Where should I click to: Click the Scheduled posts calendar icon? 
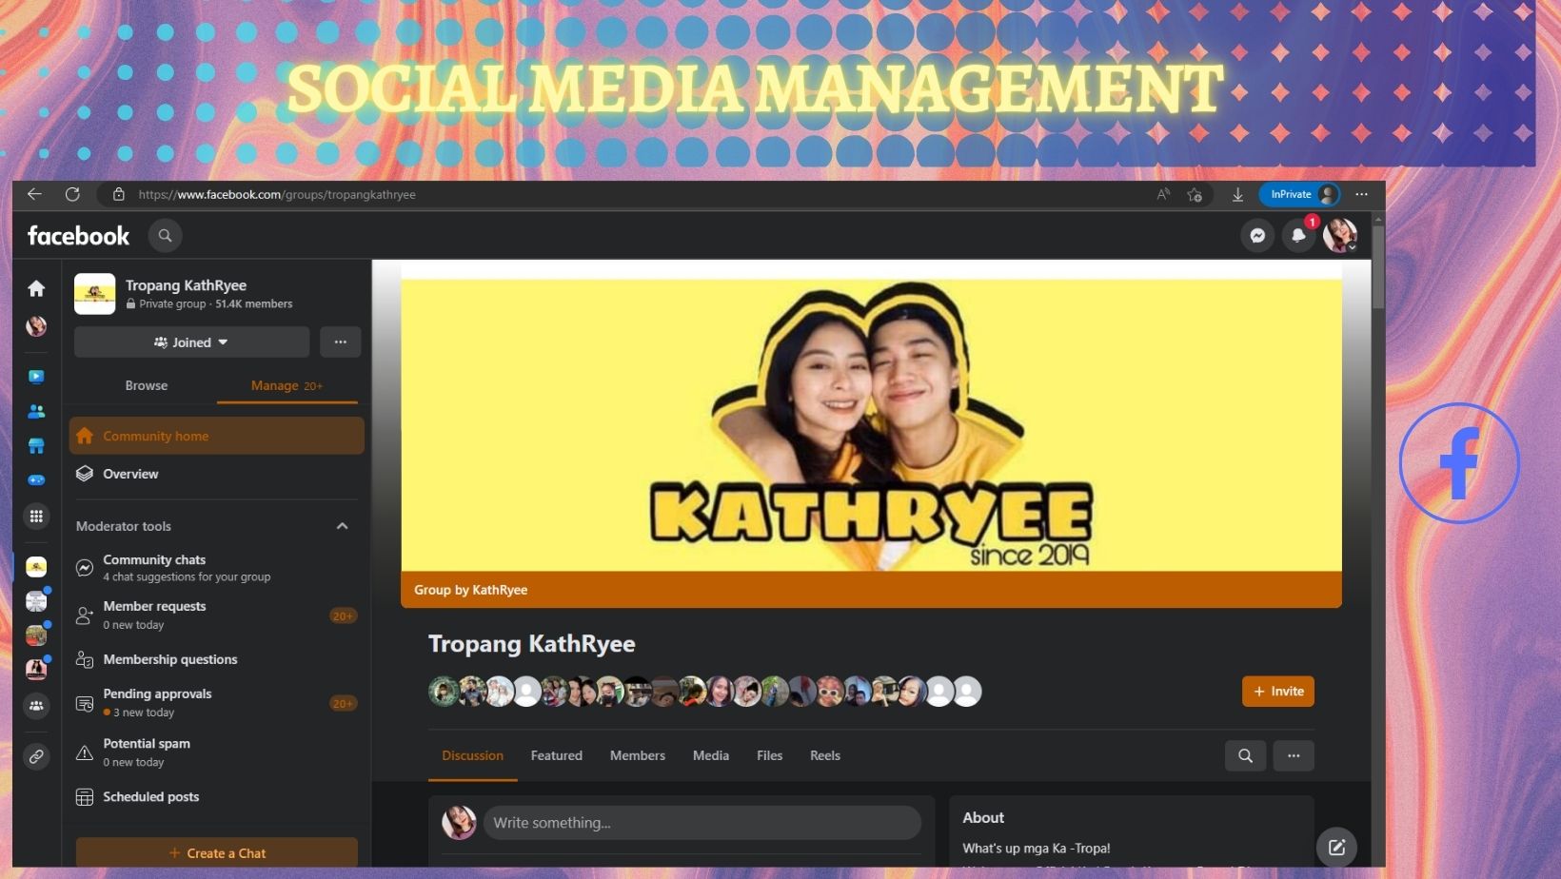tap(85, 797)
